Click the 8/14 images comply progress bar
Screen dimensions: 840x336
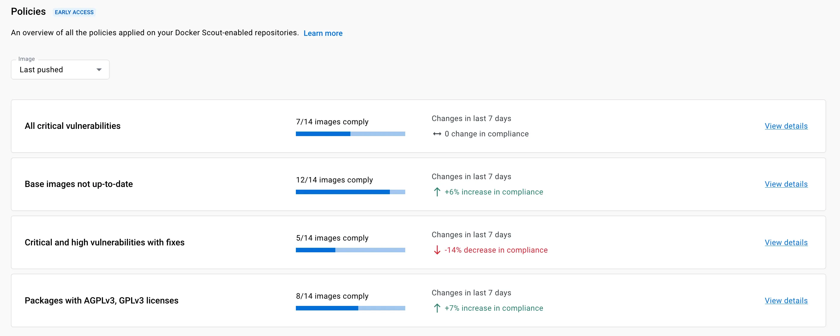(x=350, y=308)
